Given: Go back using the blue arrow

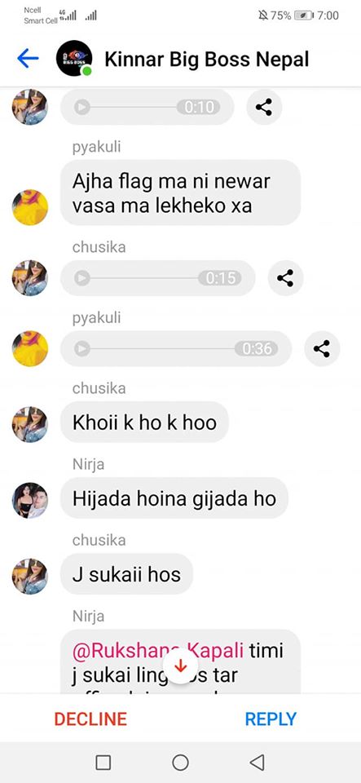Looking at the screenshot, I should coord(28,59).
